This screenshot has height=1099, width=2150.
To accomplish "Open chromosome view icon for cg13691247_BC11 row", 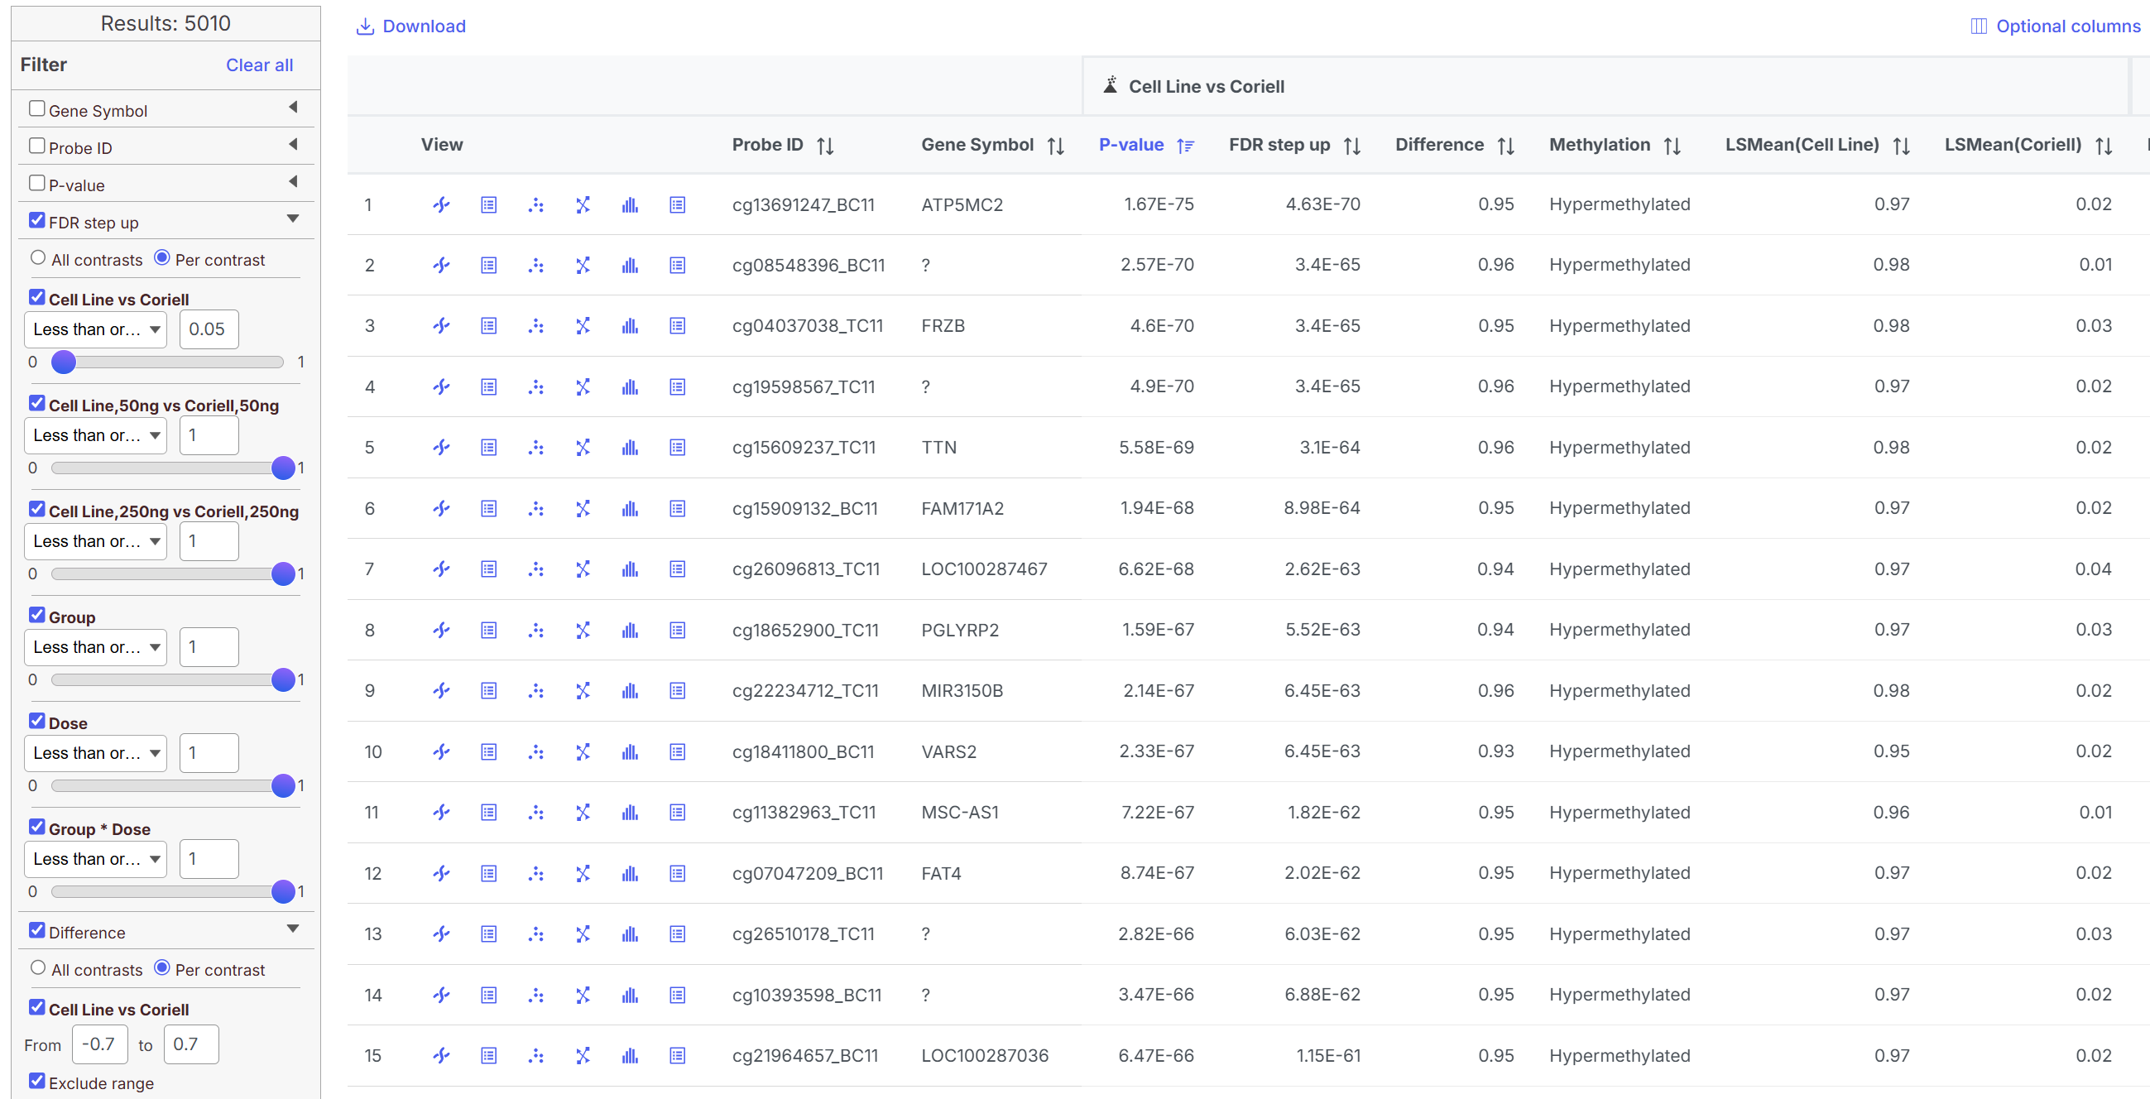I will pyautogui.click(x=442, y=204).
